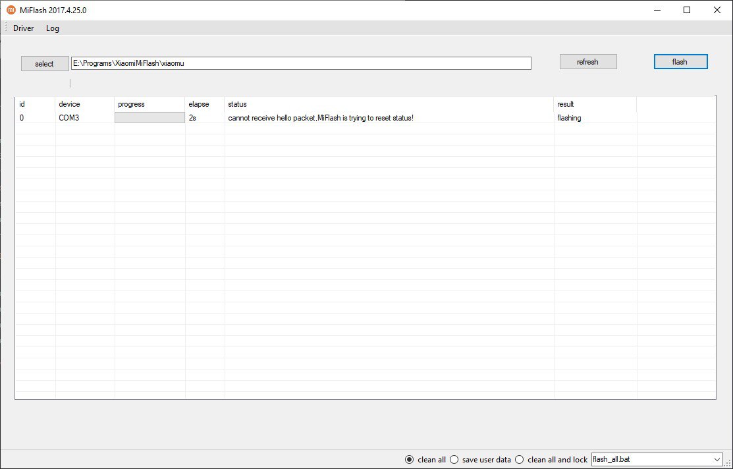This screenshot has height=469, width=733.
Task: Click the elapse column header
Action: 205,104
